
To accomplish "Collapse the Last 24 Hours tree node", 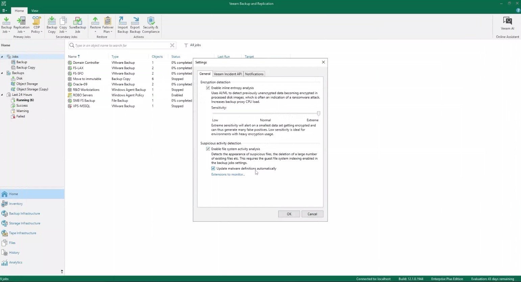I will 2,95.
